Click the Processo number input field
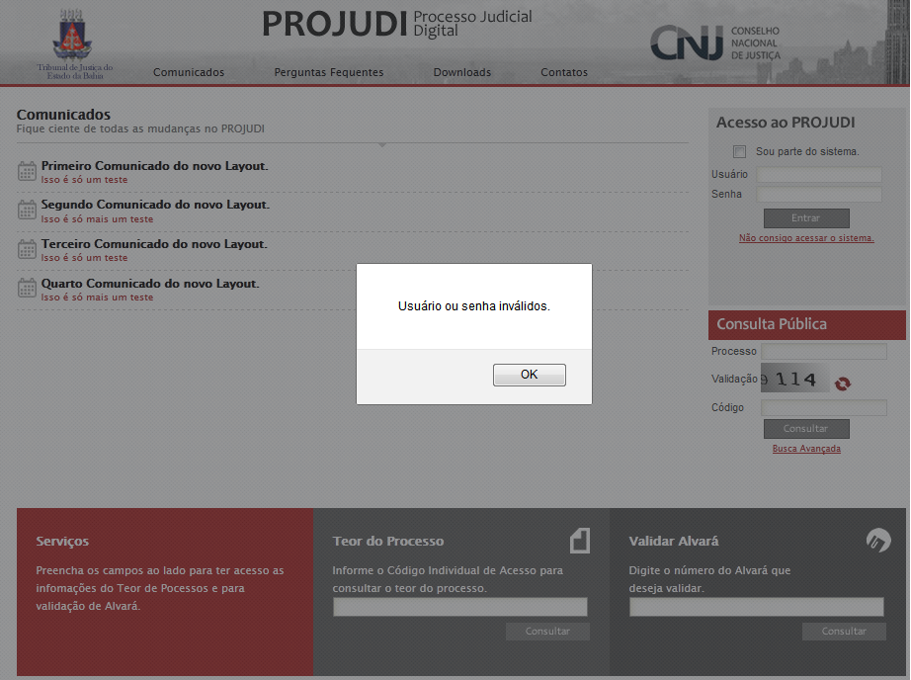Screen dimensions: 911x680 click(x=823, y=352)
